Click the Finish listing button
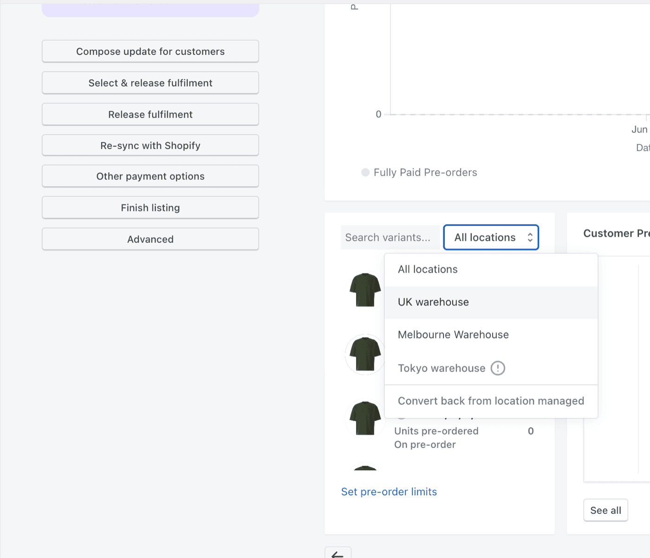This screenshot has height=558, width=650. (x=150, y=208)
